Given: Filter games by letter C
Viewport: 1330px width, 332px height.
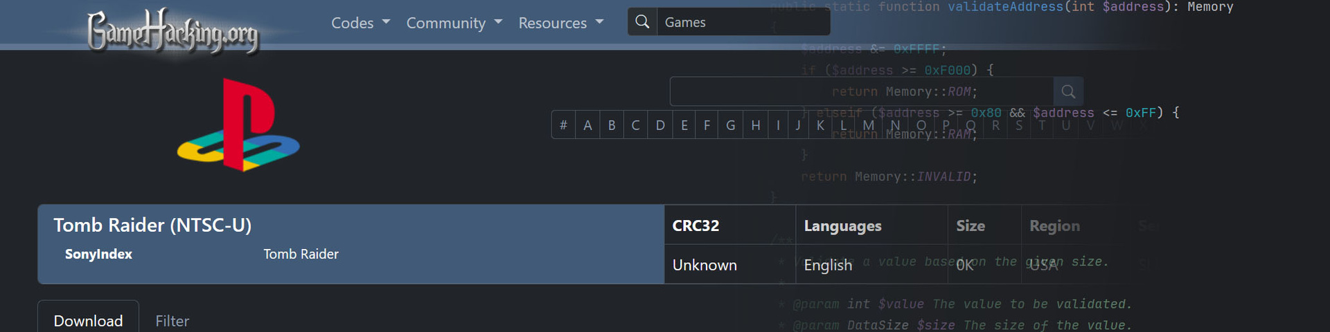Looking at the screenshot, I should coord(635,125).
